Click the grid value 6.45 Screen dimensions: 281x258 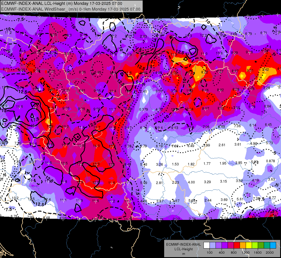tap(268, 125)
